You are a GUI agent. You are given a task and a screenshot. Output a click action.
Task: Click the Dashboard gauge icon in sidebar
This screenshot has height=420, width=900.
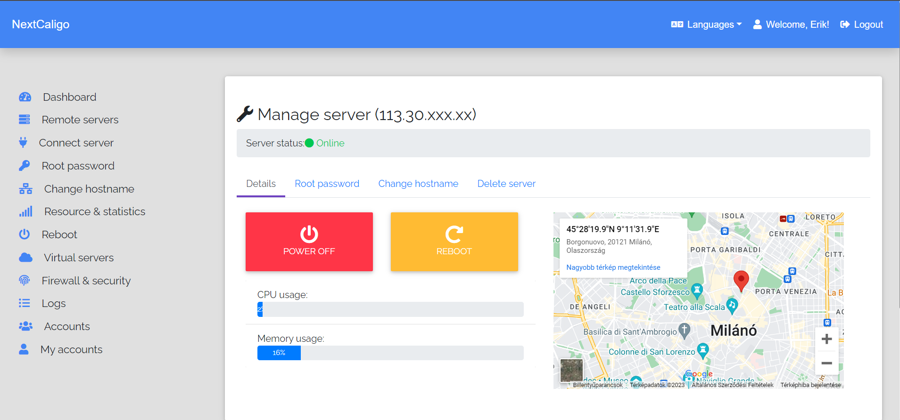pos(25,97)
